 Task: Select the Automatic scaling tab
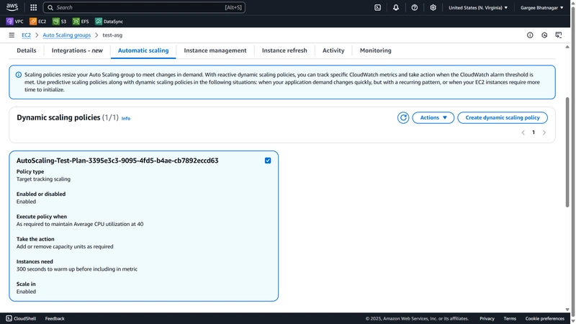(x=143, y=50)
